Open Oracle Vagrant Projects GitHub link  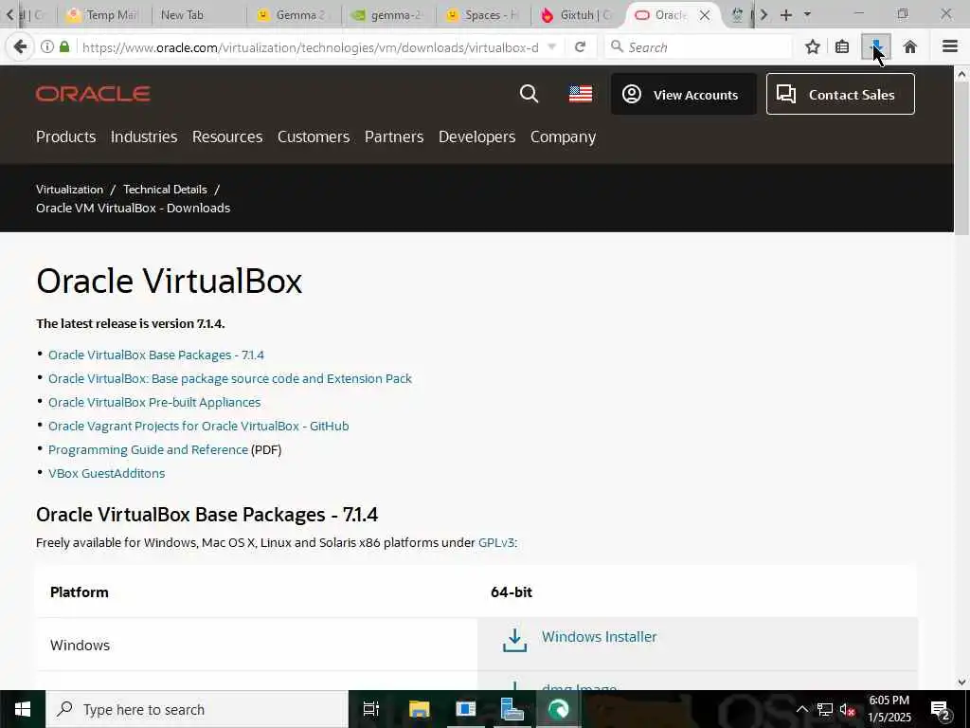[x=199, y=426]
